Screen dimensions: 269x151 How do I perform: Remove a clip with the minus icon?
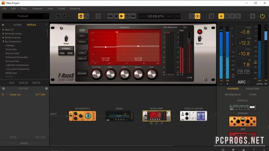(46, 89)
